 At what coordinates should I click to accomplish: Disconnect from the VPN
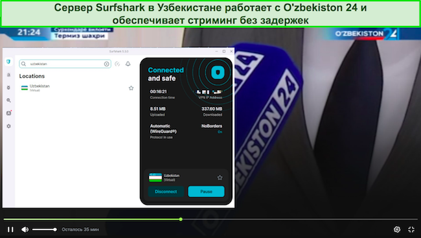[x=166, y=191]
